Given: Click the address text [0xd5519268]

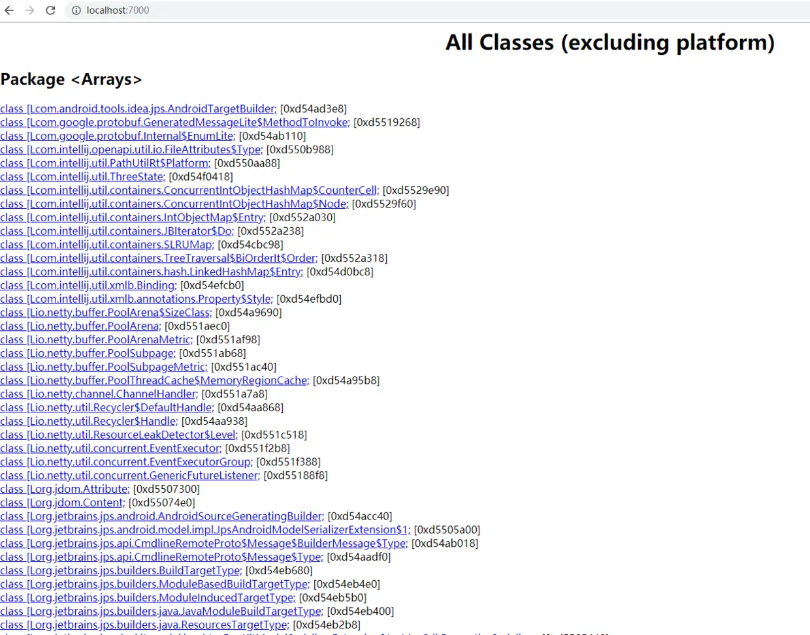Looking at the screenshot, I should tap(387, 123).
